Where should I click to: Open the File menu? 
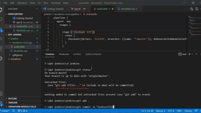(x=5, y=3)
